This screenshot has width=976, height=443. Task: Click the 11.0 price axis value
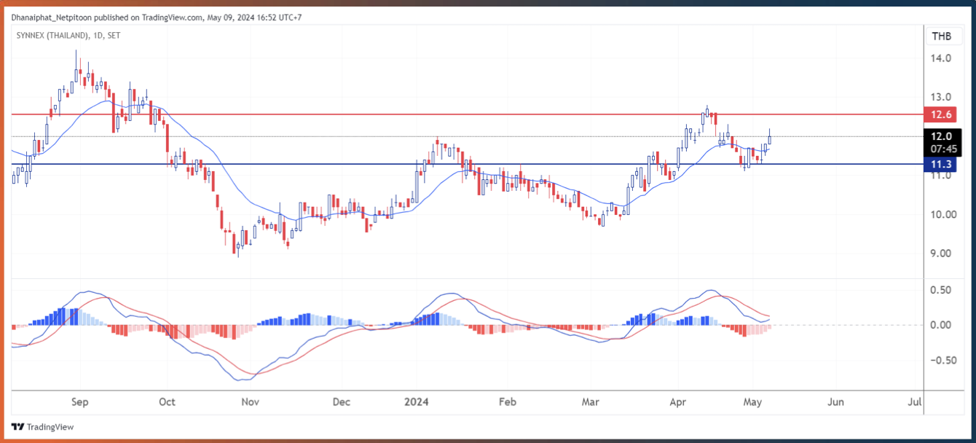940,176
